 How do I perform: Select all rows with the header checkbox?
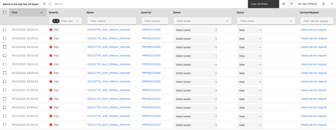click(x=5, y=12)
